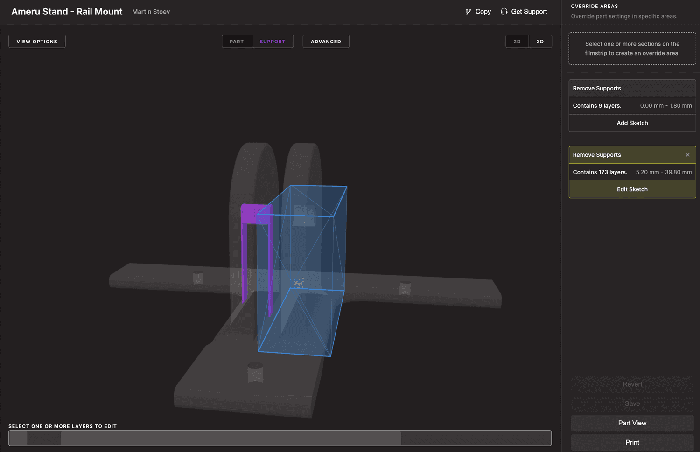Select the Support tab
This screenshot has height=452, width=700.
point(273,42)
